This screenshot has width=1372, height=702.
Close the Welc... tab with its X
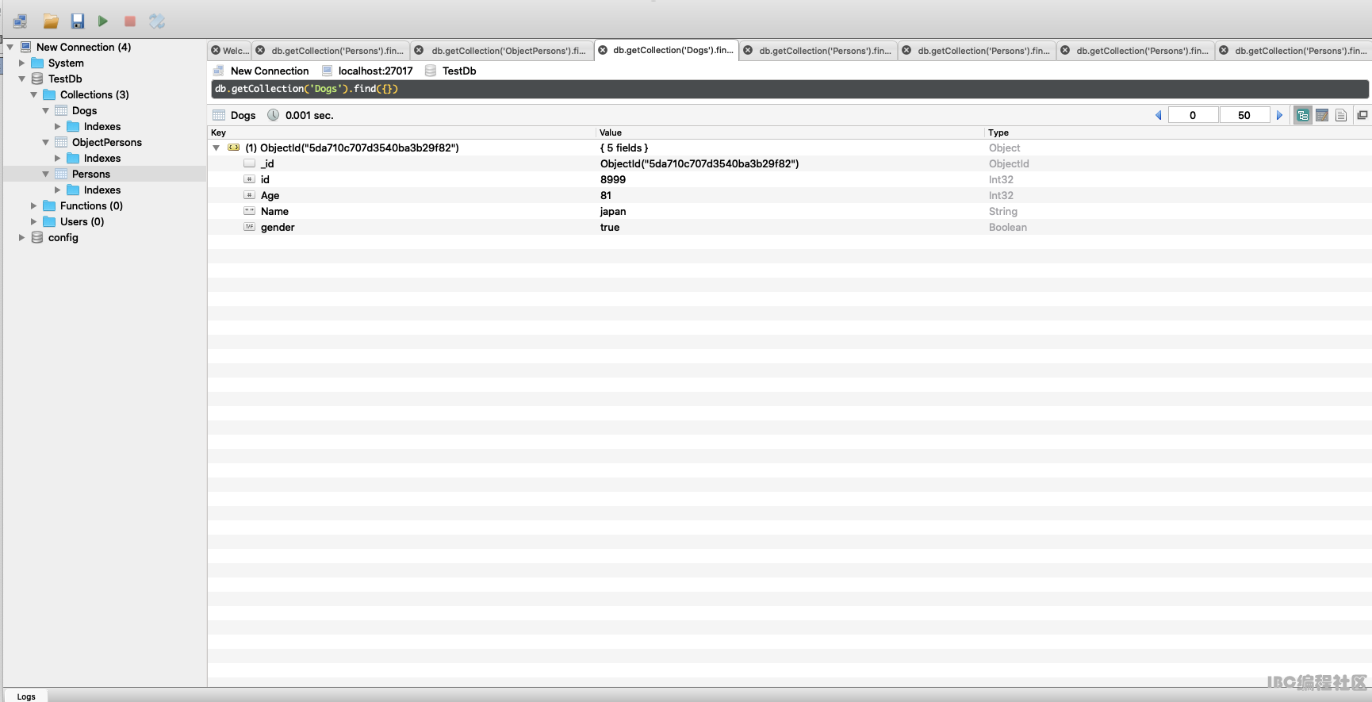pos(216,50)
